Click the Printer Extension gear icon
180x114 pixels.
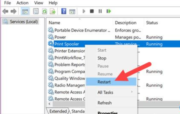(x=51, y=51)
